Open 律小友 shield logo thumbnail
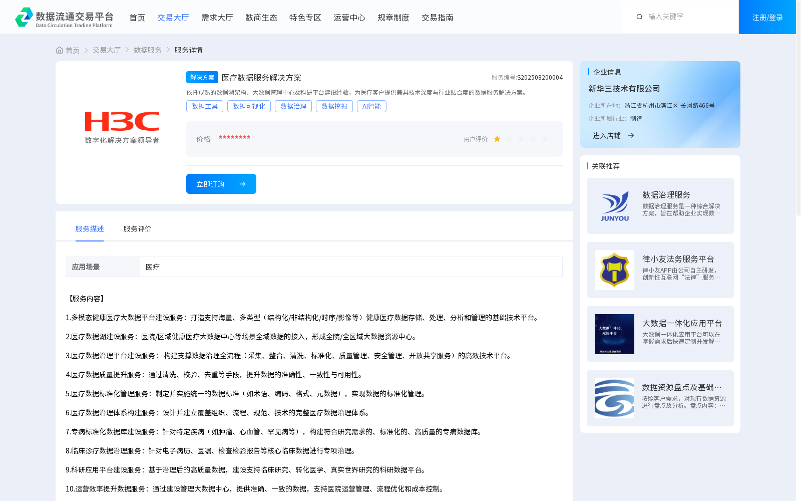Screen dimensions: 801x501 tap(614, 270)
